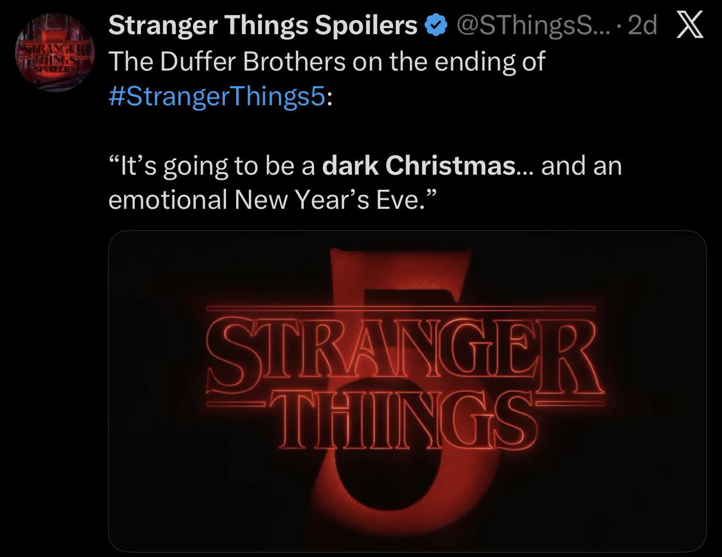Click the bold 'dark Christmas' text
722x557 pixels.
point(419,166)
